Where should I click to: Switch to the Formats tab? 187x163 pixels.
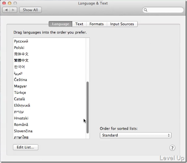(97, 24)
